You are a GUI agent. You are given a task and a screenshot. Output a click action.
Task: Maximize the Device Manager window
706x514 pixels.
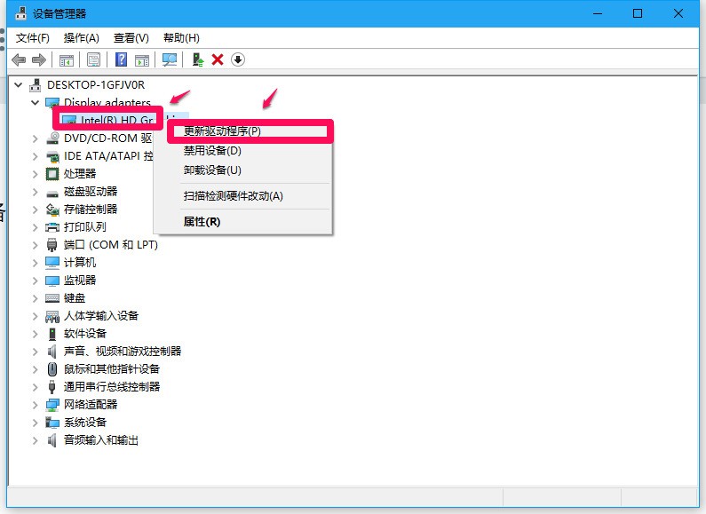[638, 13]
